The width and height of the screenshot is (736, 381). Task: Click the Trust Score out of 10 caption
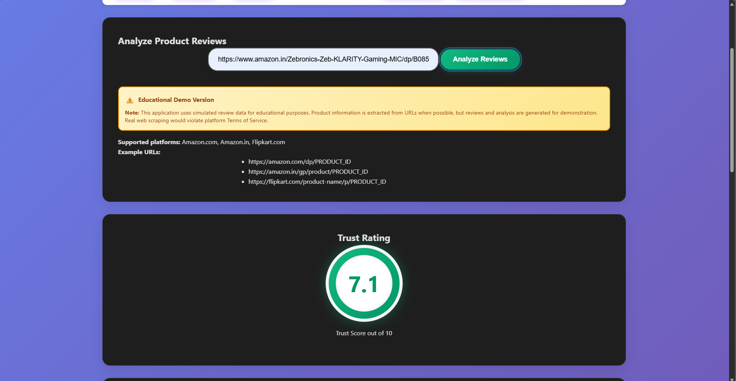point(363,333)
